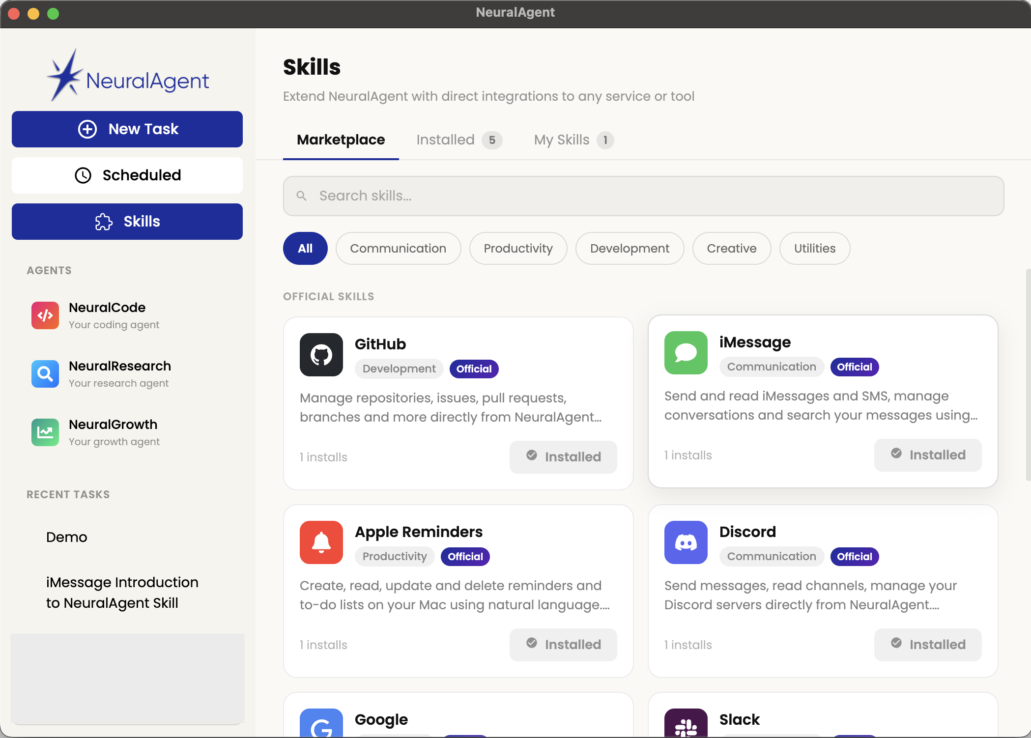Create a New Task
Image resolution: width=1031 pixels, height=738 pixels.
127,129
